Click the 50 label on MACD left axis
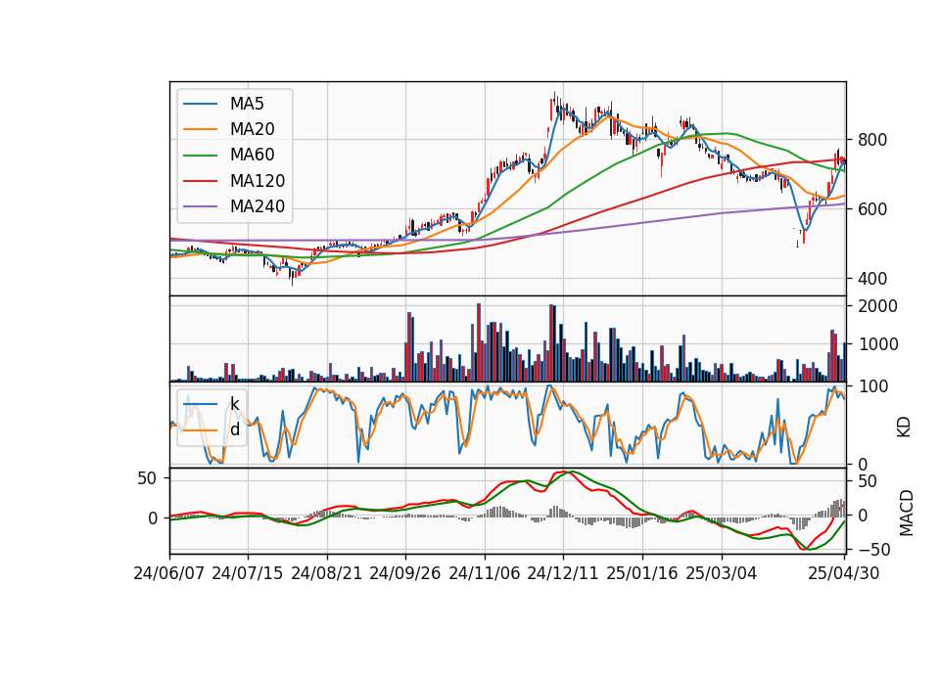Screen dimensions: 940x675 pos(147,478)
